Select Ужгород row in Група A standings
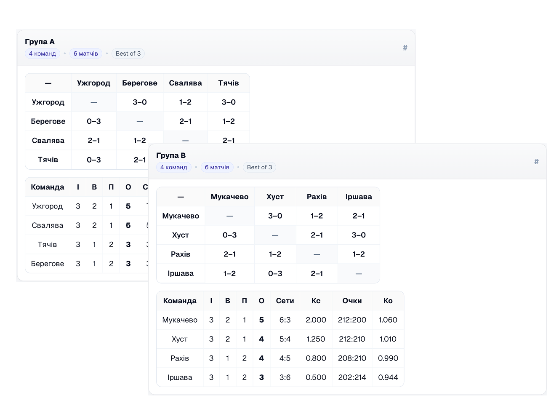559x406 pixels. point(48,206)
